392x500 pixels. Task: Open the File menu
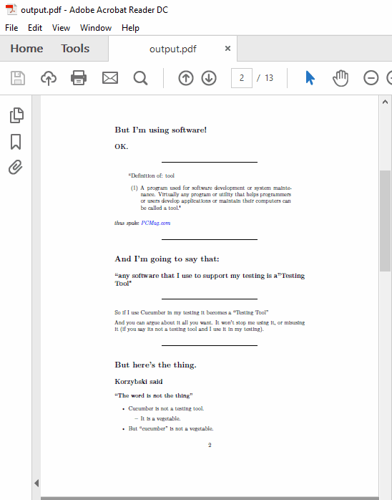point(11,28)
